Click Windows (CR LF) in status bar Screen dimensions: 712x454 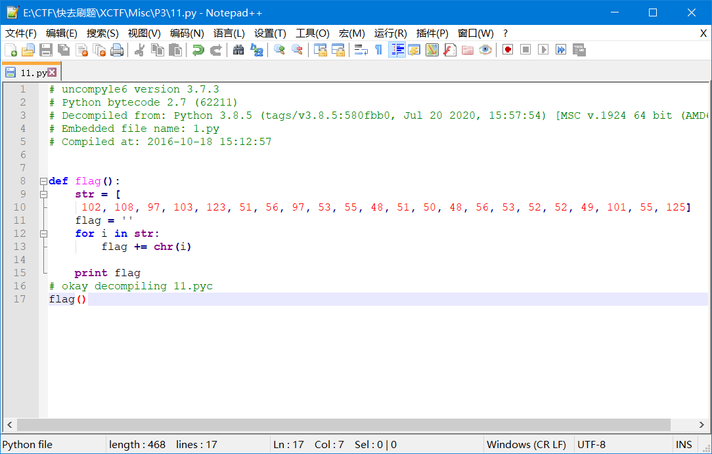point(526,444)
